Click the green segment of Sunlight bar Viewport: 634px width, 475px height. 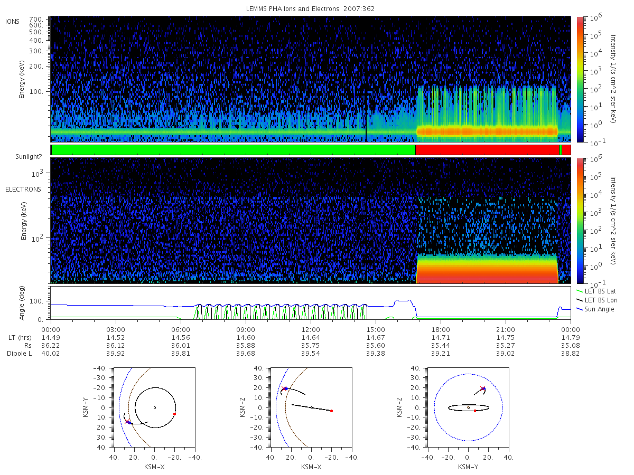(x=234, y=150)
